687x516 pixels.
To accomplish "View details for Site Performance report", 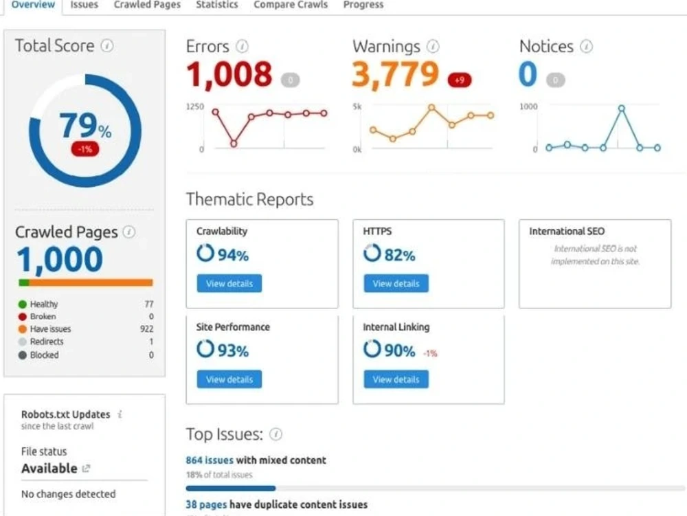I will [229, 379].
